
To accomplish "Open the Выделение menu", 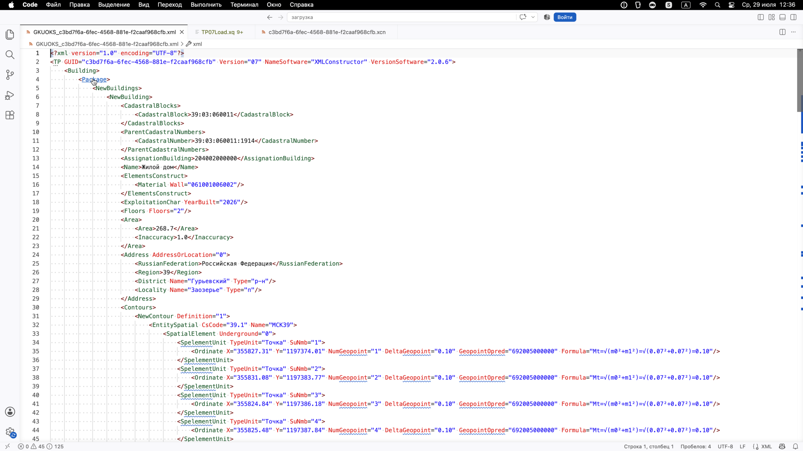I will click(x=114, y=5).
